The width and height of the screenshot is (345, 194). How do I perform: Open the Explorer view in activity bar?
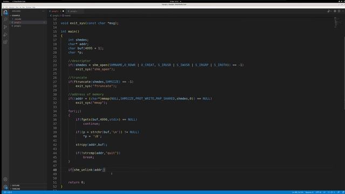pos(5,12)
